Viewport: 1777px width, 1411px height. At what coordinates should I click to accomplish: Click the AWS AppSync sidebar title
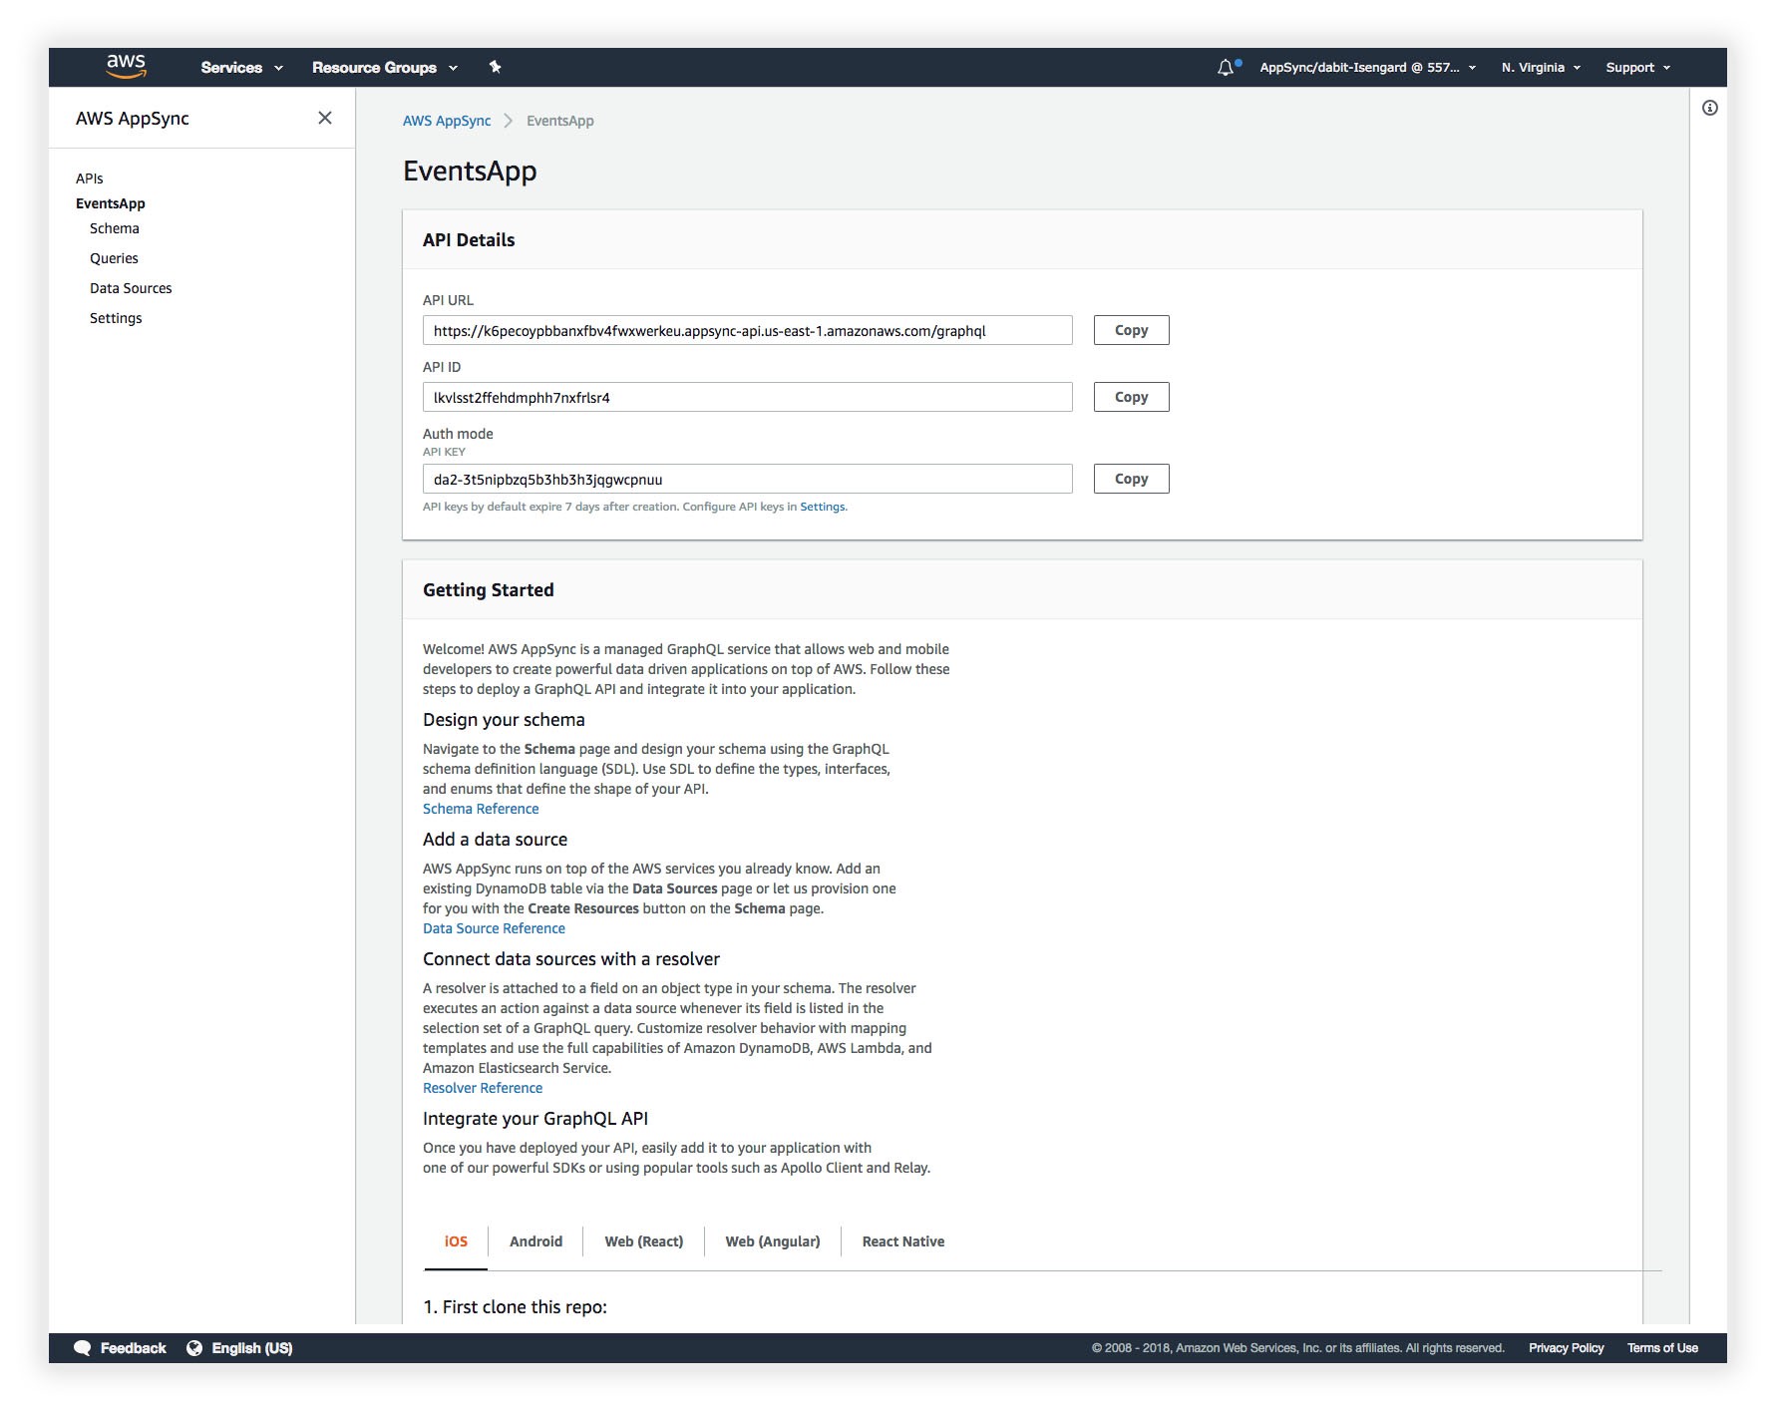tap(133, 119)
